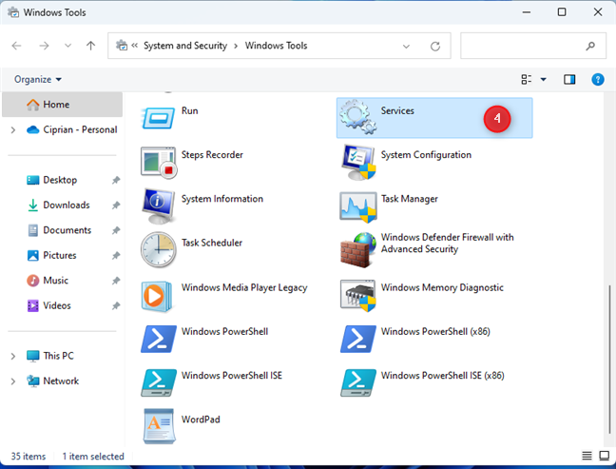Expand the This PC tree node
This screenshot has width=616, height=469.
[13, 356]
